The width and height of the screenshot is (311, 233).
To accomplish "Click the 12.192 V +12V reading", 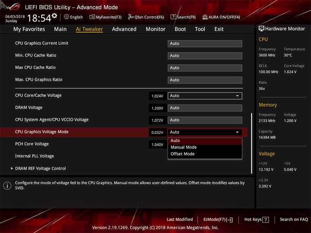I will (266, 170).
